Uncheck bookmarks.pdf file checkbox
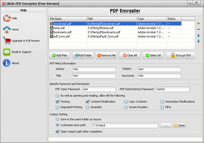Screen dimensions: 204x143 pos(51,32)
